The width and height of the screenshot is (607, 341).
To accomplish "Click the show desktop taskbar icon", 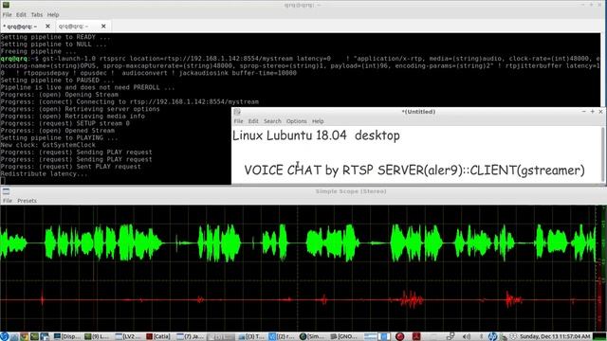I will (45, 336).
